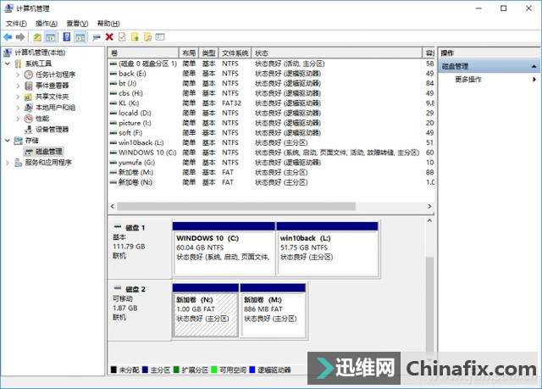Click the 计算机管理(本地) root computer icon

pyautogui.click(x=8, y=53)
